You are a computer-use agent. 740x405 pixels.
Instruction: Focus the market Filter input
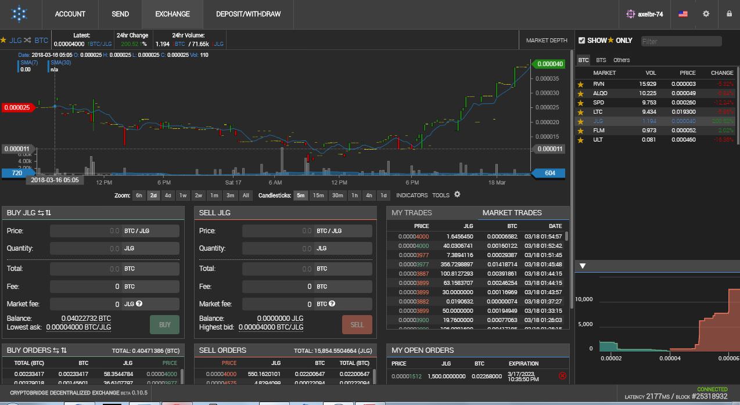[681, 41]
